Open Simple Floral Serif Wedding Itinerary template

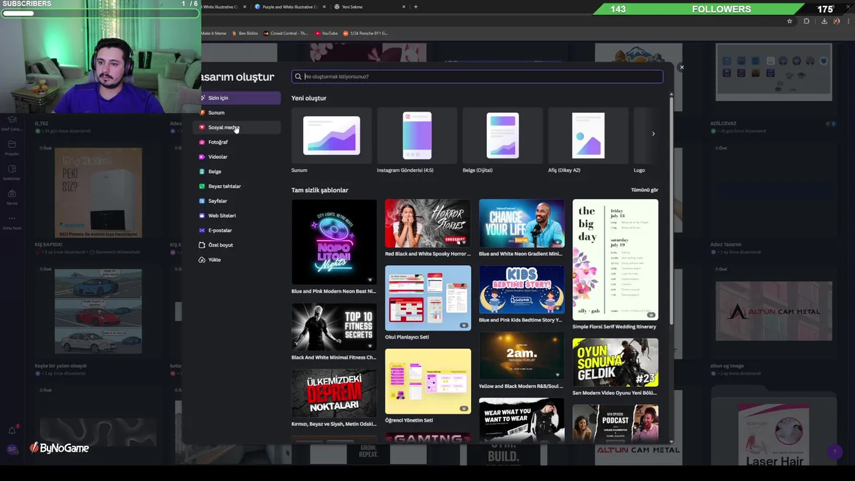[615, 260]
